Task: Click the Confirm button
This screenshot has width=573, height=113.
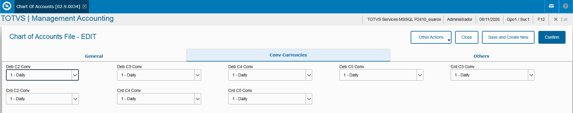Action: (x=552, y=37)
